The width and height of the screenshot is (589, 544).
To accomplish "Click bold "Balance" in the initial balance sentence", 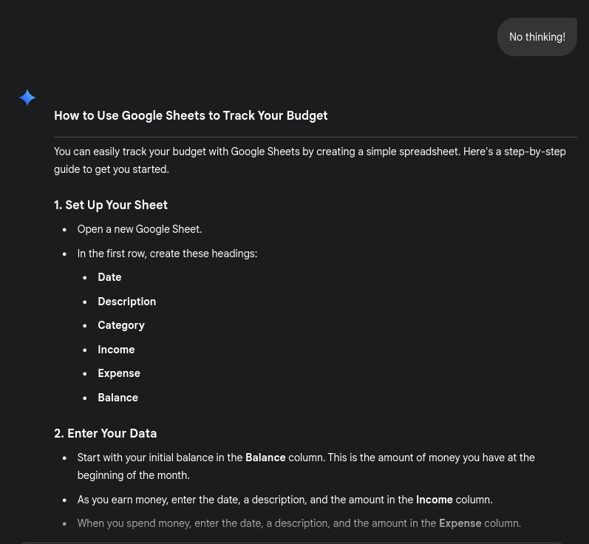I will point(265,458).
